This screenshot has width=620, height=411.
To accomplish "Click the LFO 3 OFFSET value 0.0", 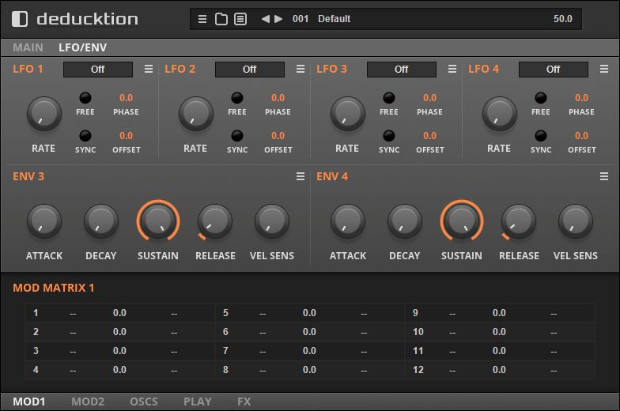I will pyautogui.click(x=430, y=136).
